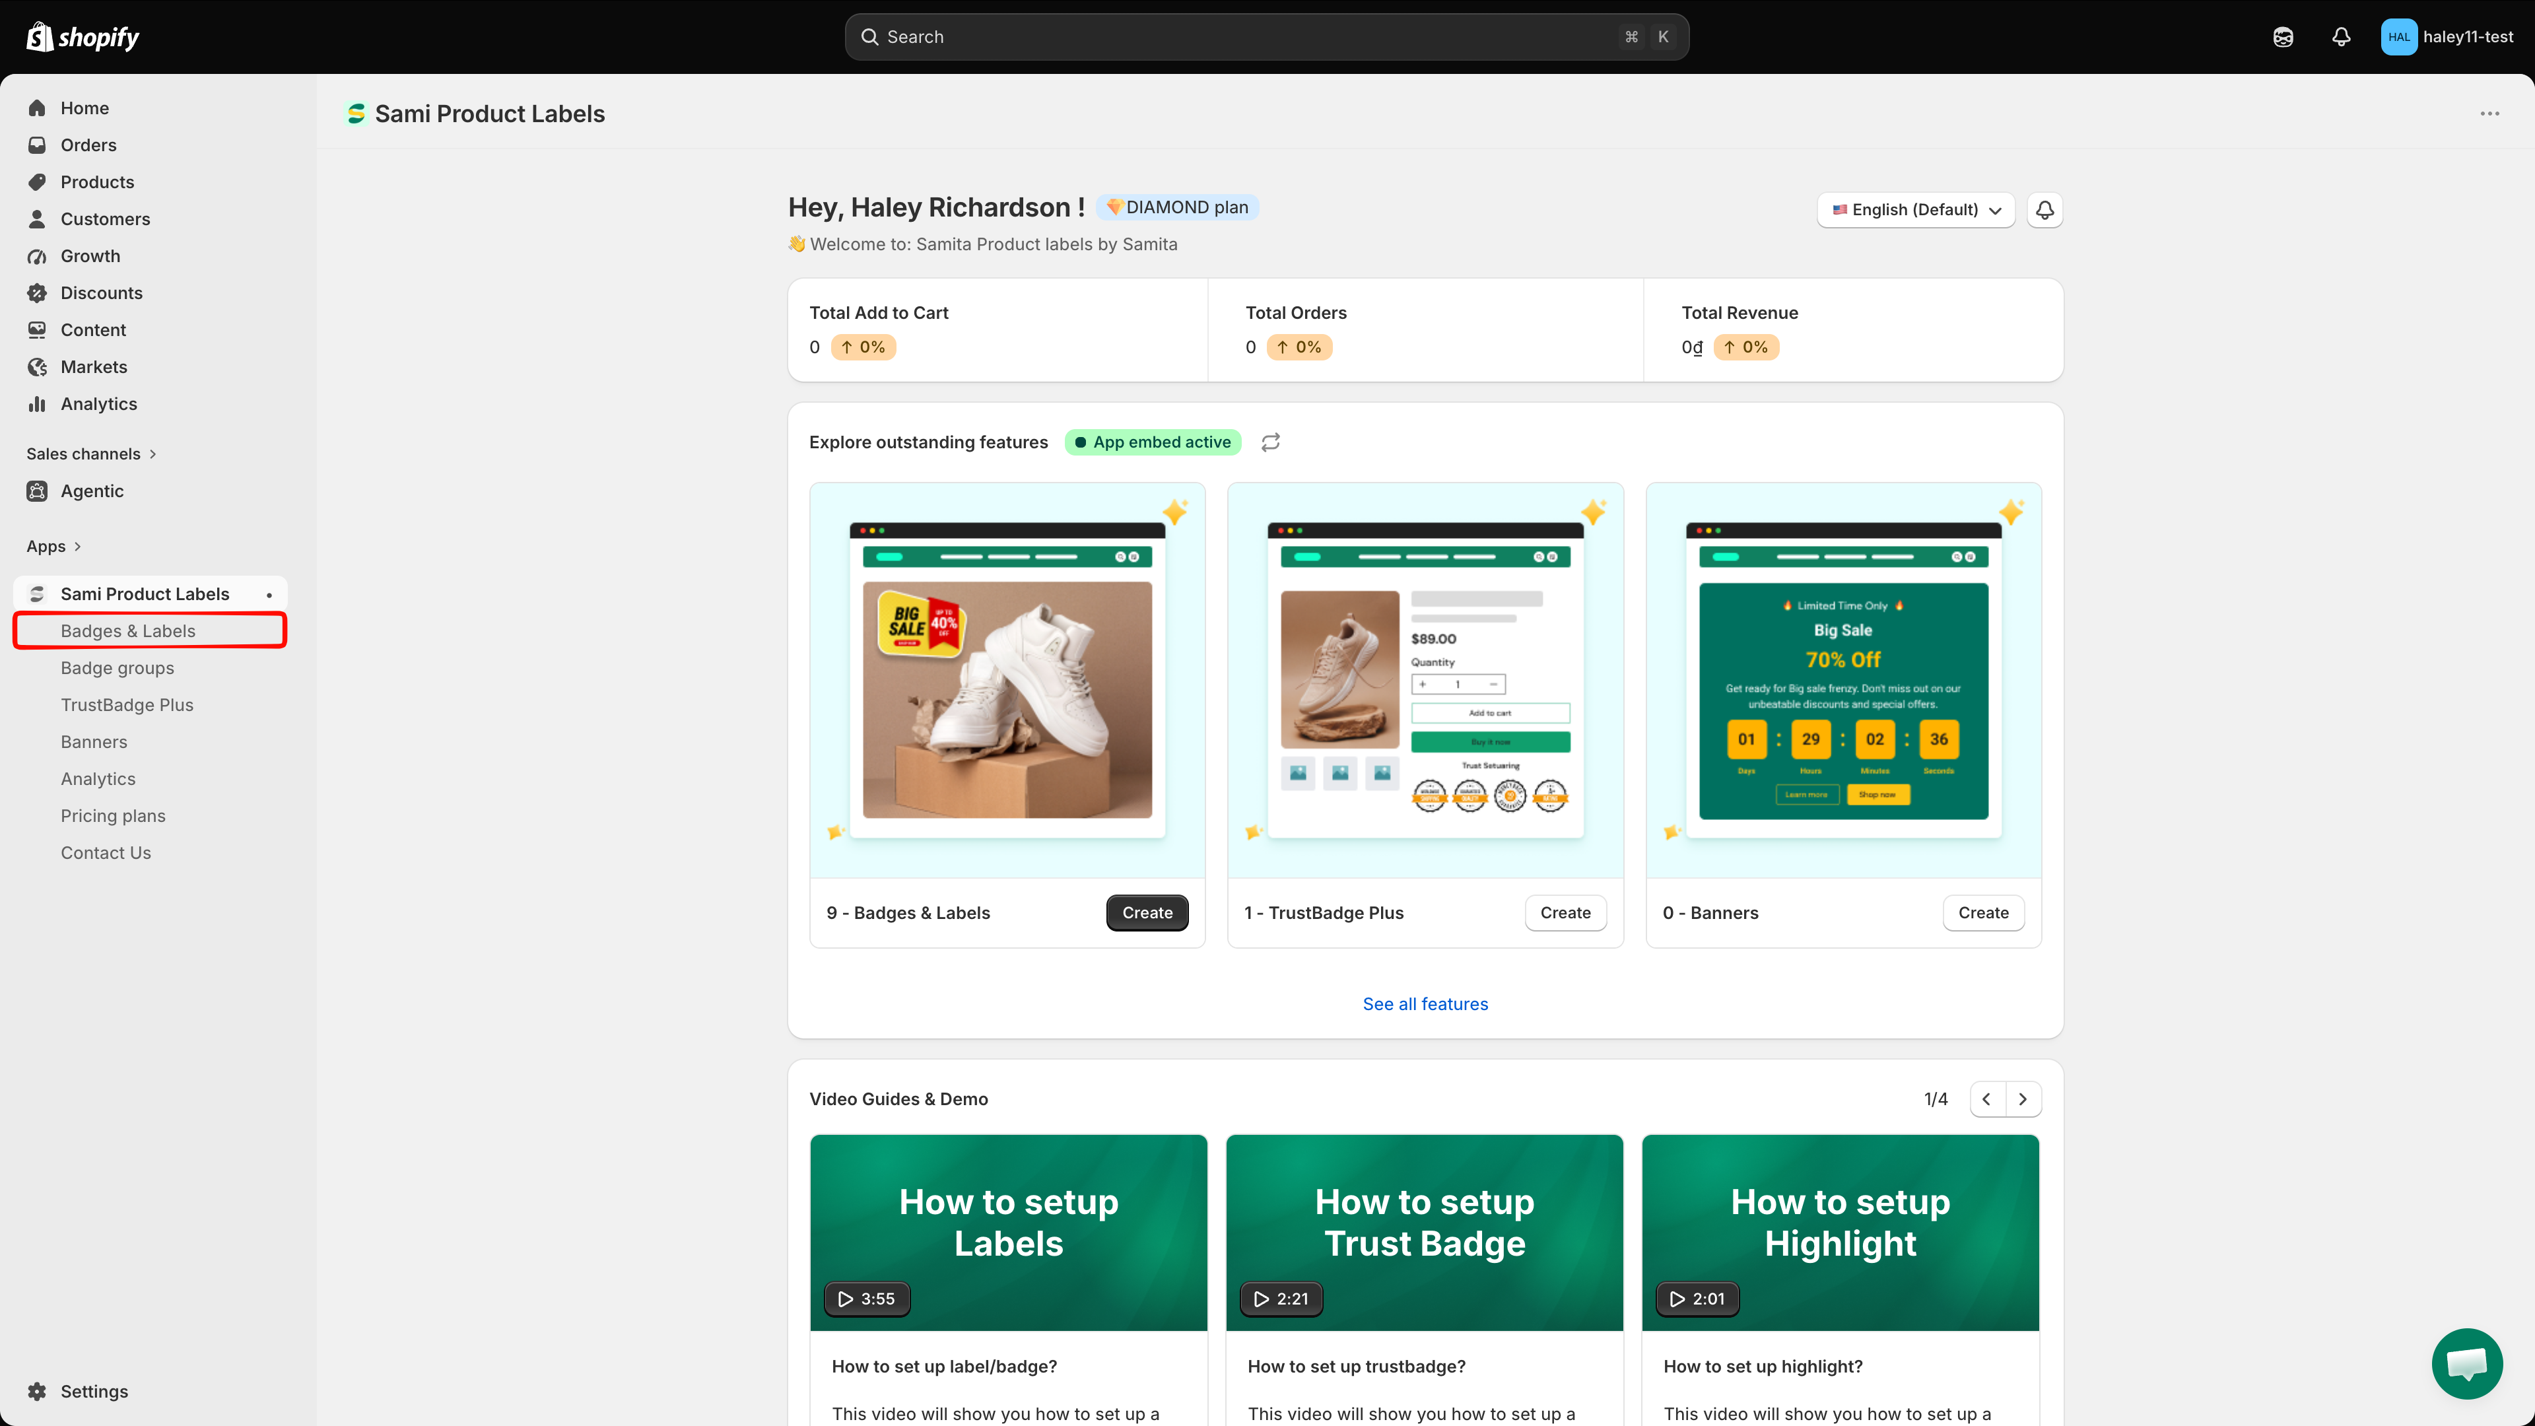Expand the Apps section
Image resolution: width=2535 pixels, height=1426 pixels.
pyautogui.click(x=53, y=546)
